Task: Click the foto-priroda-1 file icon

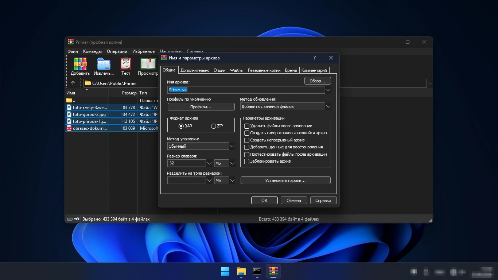Action: (69, 121)
